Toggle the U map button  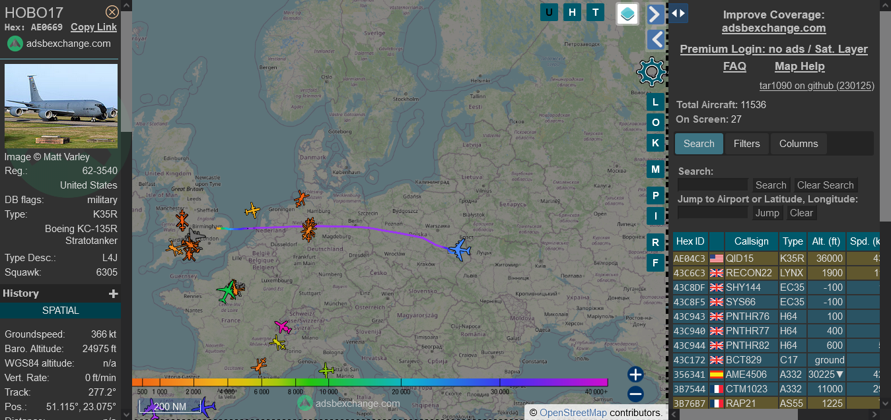(550, 12)
